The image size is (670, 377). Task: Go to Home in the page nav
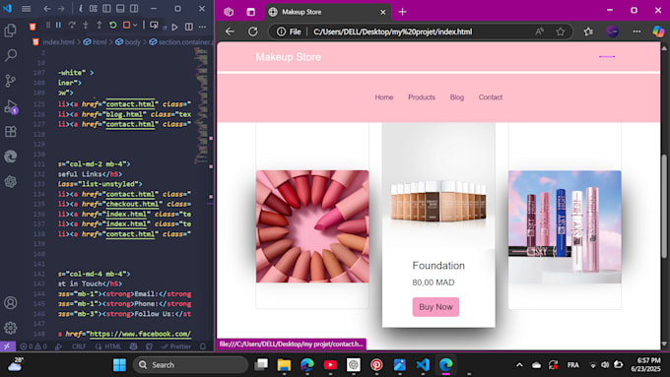coord(384,97)
